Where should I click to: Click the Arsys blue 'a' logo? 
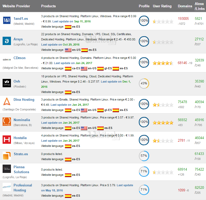tap(7, 41)
